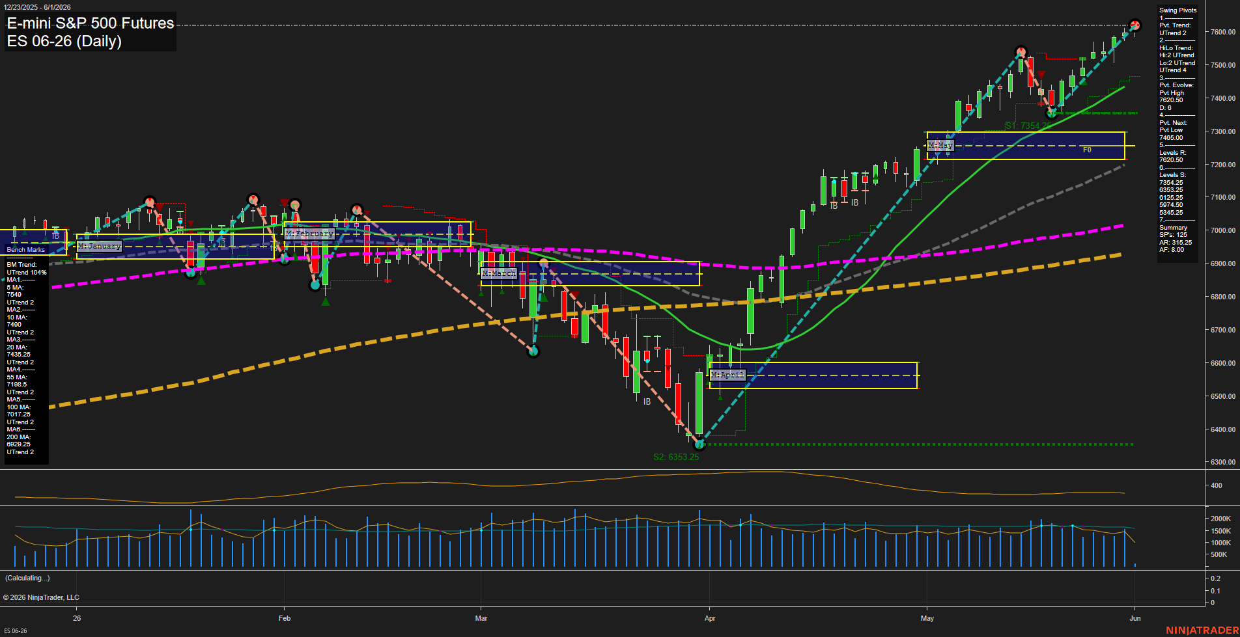This screenshot has height=637, width=1240.
Task: Click the NinjaTrader logo
Action: click(x=1202, y=630)
